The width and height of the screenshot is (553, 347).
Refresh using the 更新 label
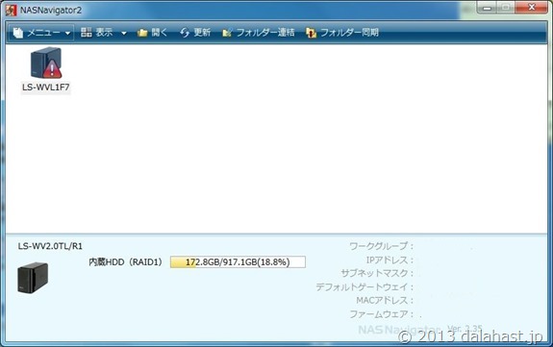point(202,33)
